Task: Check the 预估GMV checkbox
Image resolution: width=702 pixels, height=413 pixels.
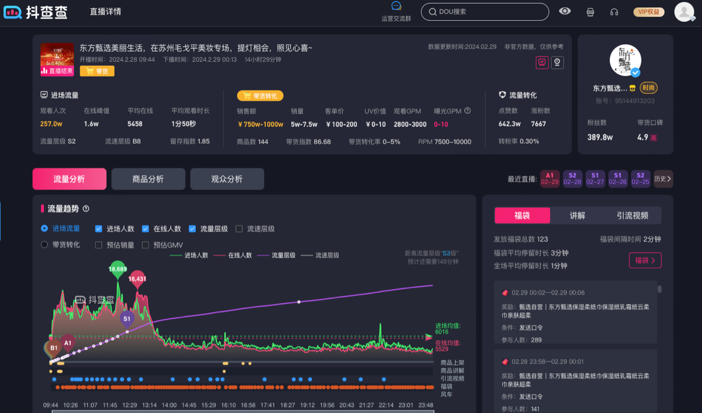Action: pos(145,245)
